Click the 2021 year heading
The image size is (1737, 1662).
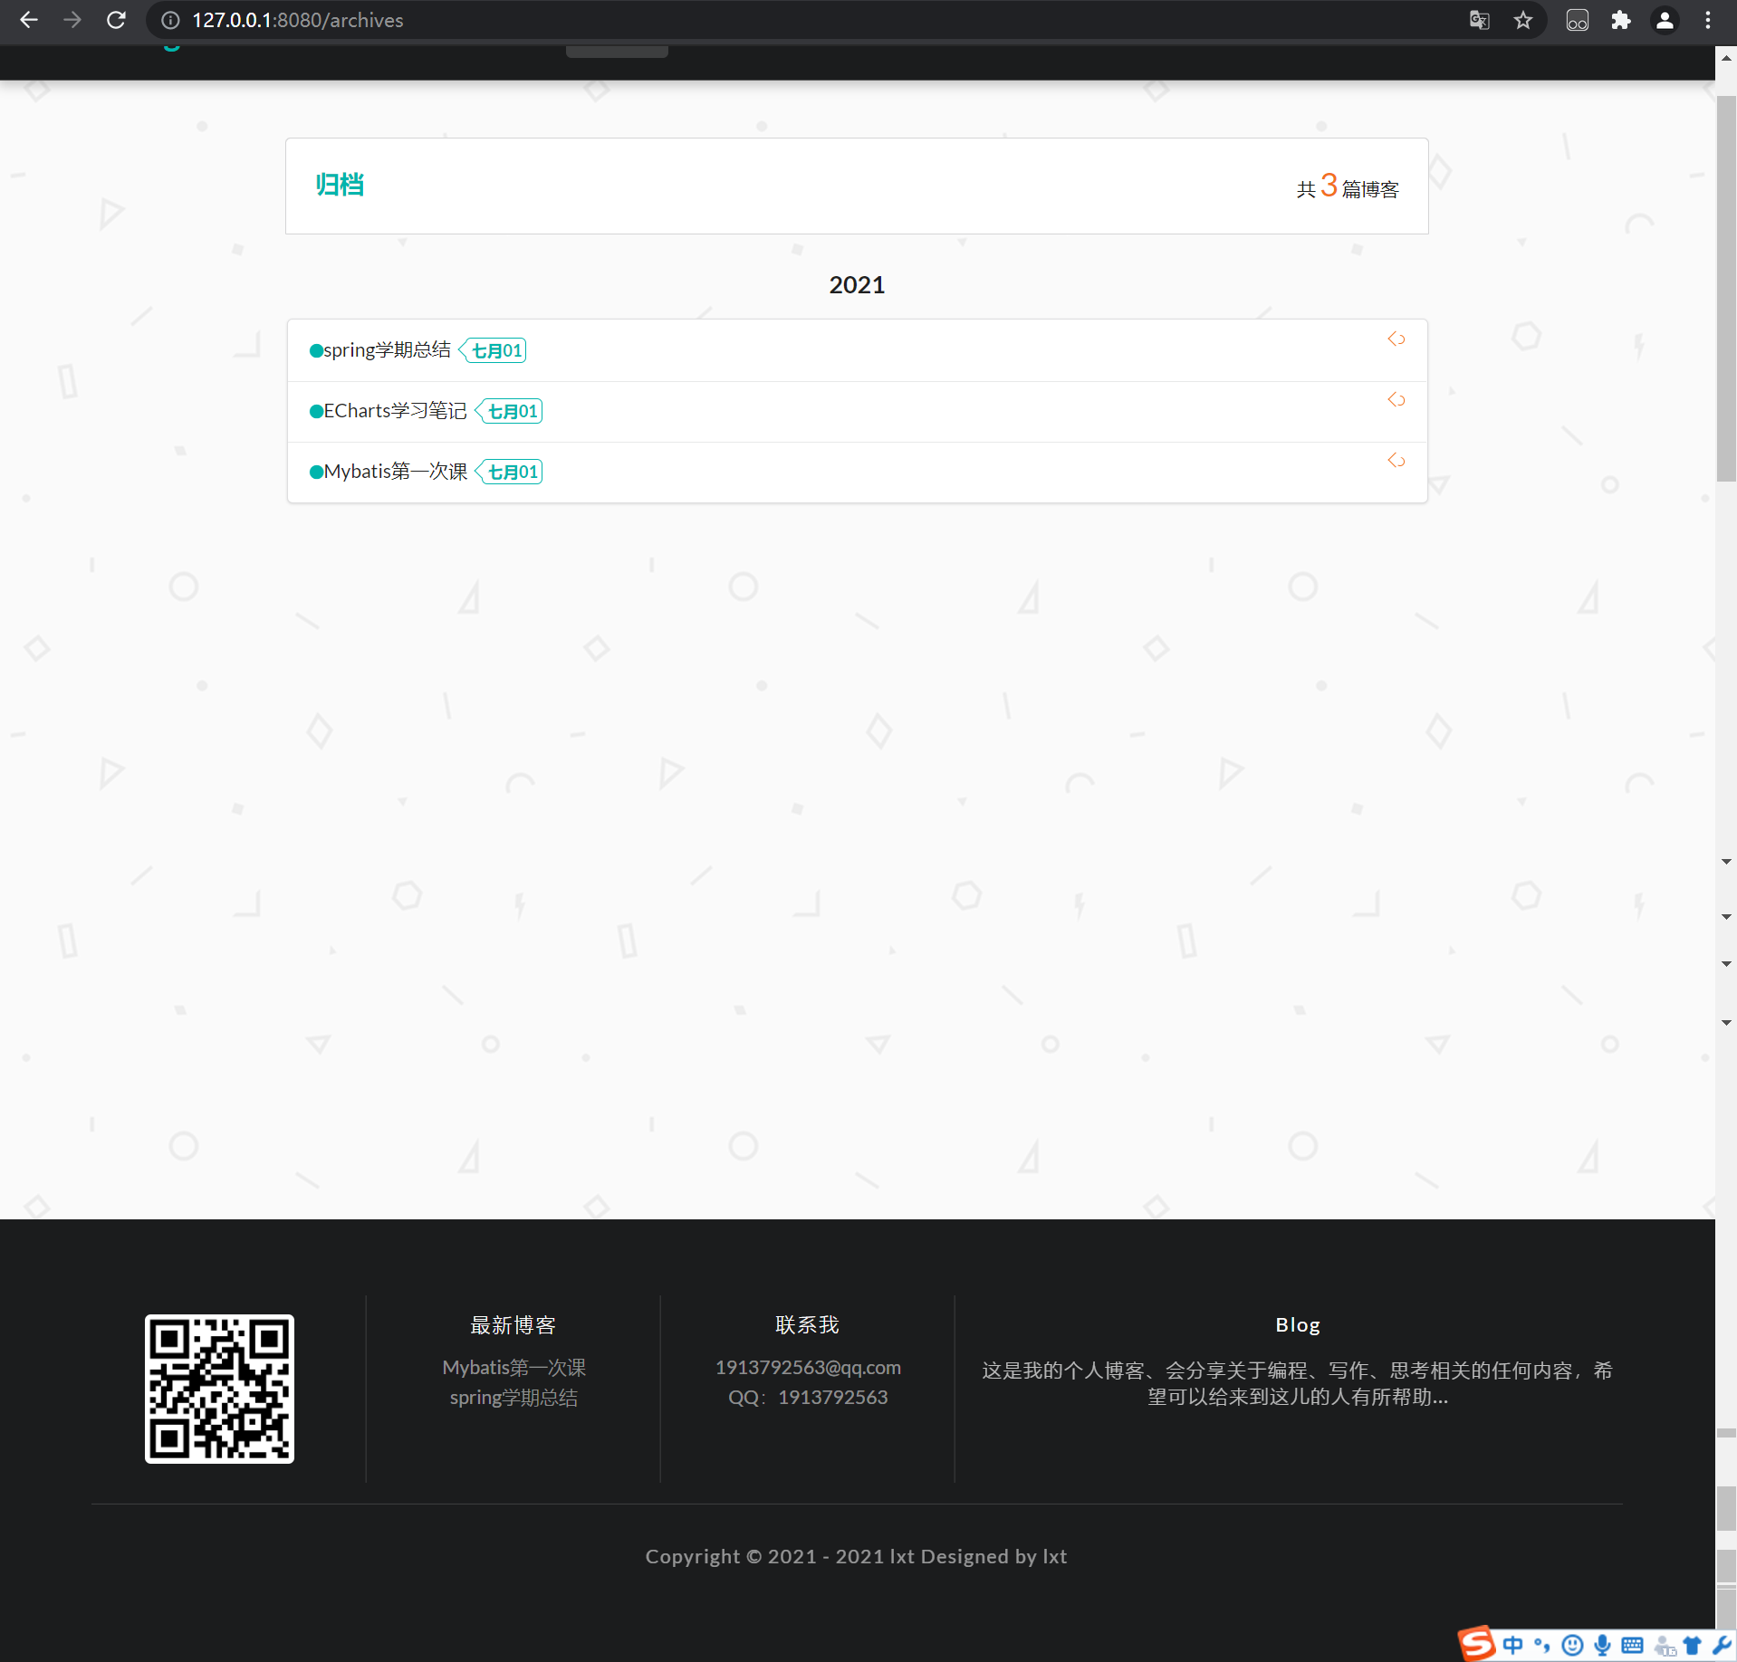(x=857, y=285)
